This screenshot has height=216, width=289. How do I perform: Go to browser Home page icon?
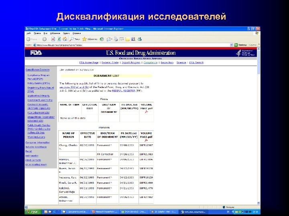pyautogui.click(x=65, y=39)
